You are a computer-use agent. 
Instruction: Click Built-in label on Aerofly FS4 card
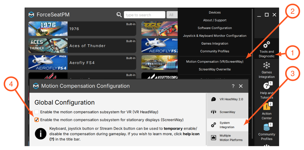131,58
